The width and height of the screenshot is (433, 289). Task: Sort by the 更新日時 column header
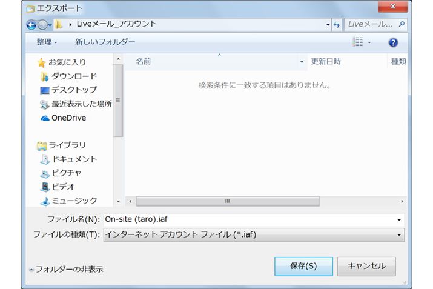(326, 61)
